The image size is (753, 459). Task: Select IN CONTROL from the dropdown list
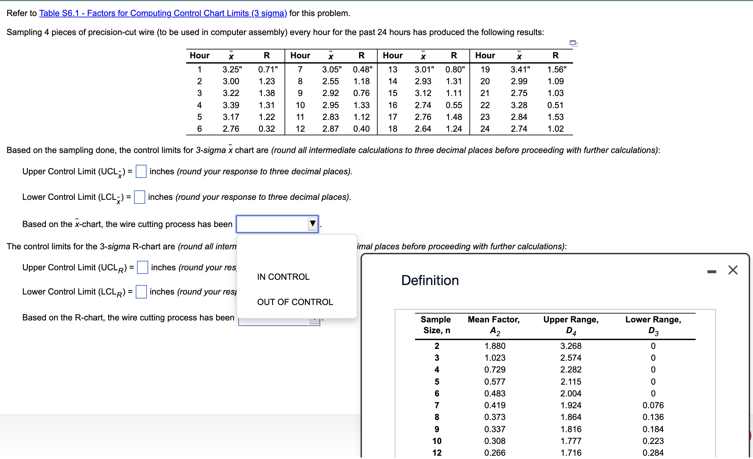(283, 277)
